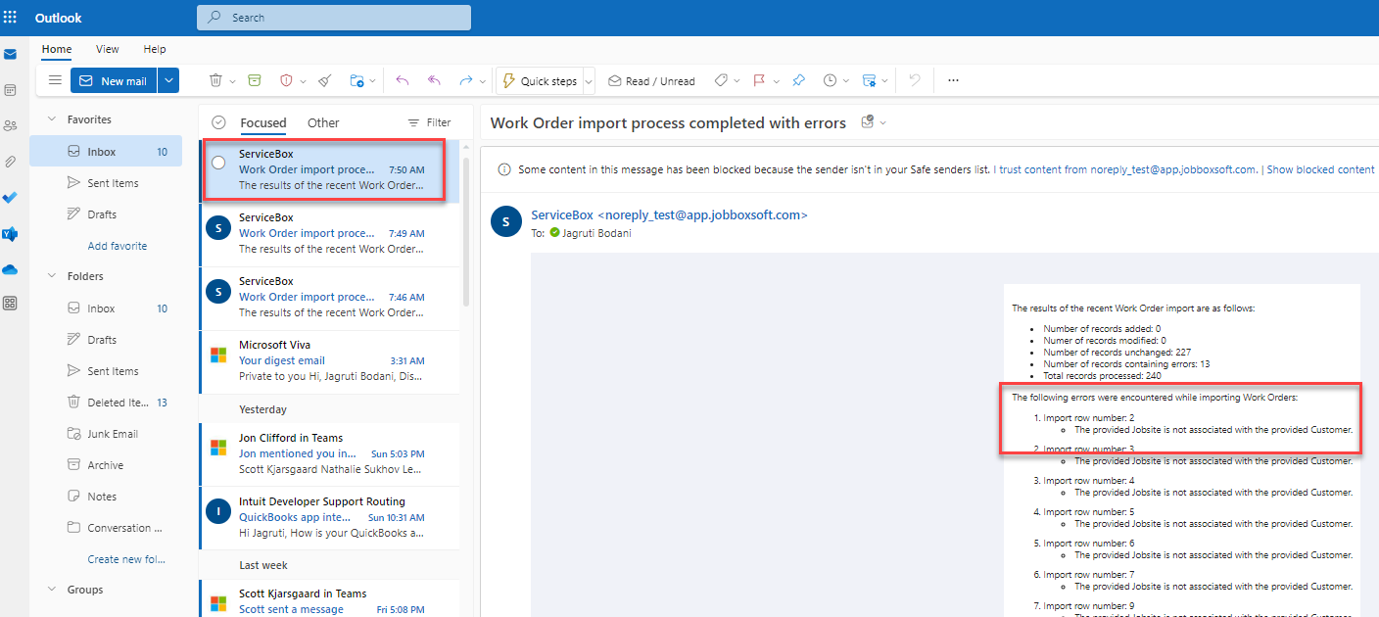The width and height of the screenshot is (1379, 617).
Task: Collapse the Favorites section
Action: click(52, 119)
